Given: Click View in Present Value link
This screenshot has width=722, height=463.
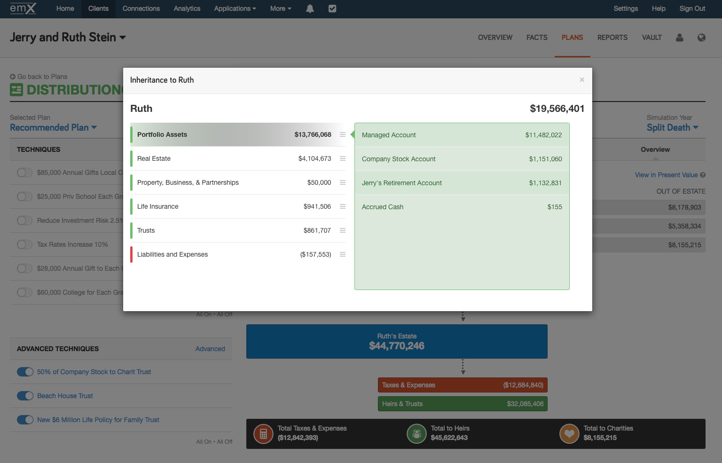Looking at the screenshot, I should [x=666, y=175].
